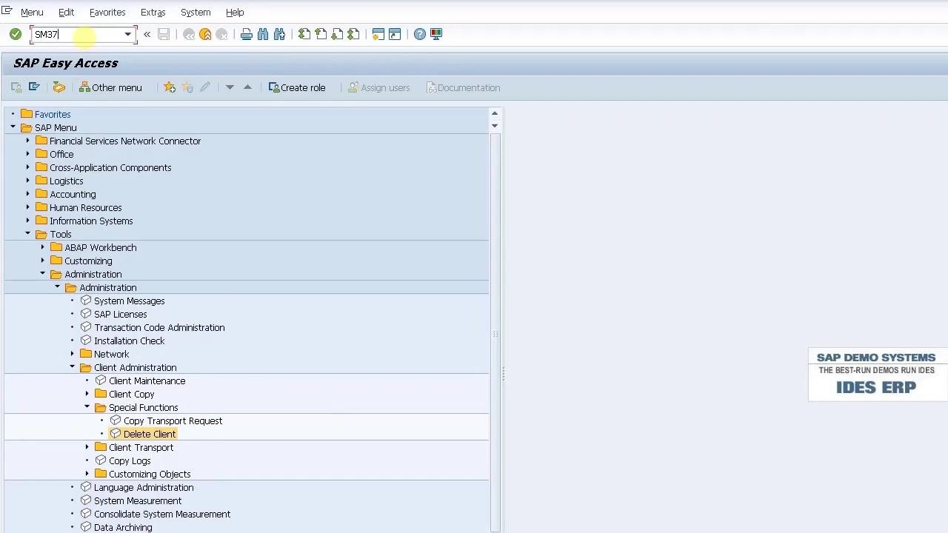The width and height of the screenshot is (948, 533).
Task: Click the Change Favorites pencil icon
Action: click(x=205, y=87)
